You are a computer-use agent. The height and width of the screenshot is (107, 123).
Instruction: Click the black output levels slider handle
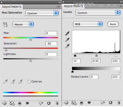pos(72,72)
